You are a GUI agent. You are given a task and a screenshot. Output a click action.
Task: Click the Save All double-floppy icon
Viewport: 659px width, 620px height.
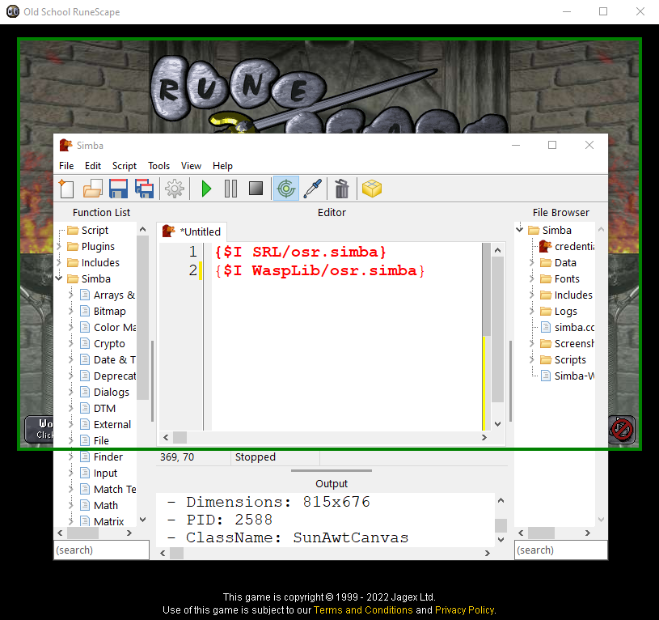click(144, 189)
